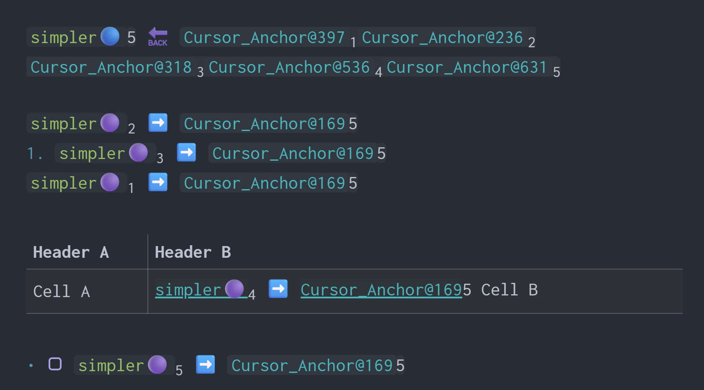Click right-arrow icon after simpler subscript 1
The image size is (704, 390).
[158, 182]
